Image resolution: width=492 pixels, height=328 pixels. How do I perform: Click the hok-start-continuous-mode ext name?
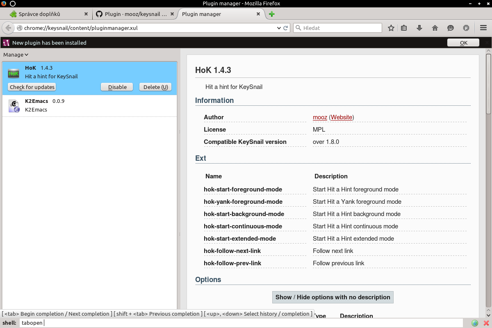tap(243, 226)
